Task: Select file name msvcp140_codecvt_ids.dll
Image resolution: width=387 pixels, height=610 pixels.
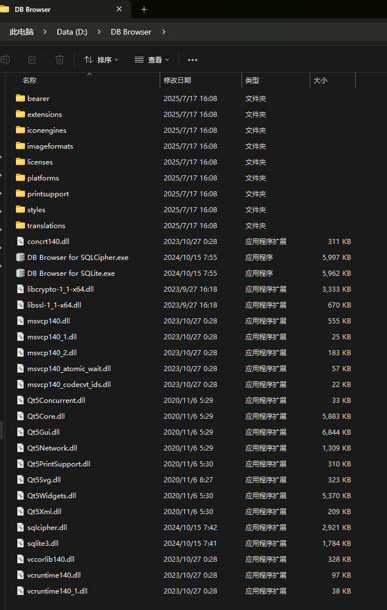Action: coord(69,384)
